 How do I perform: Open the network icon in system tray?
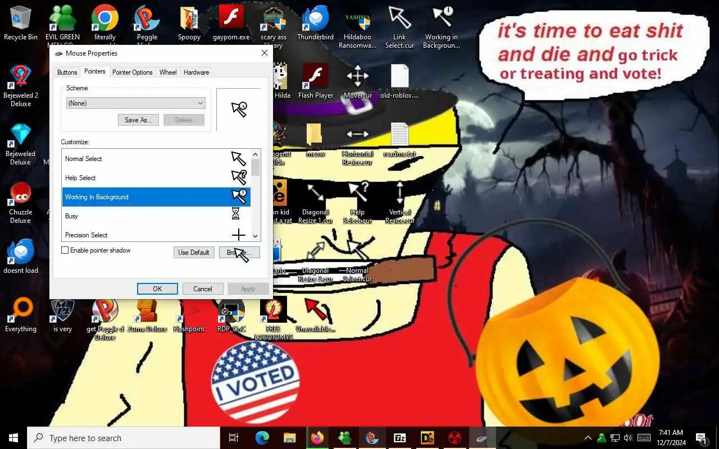(615, 438)
